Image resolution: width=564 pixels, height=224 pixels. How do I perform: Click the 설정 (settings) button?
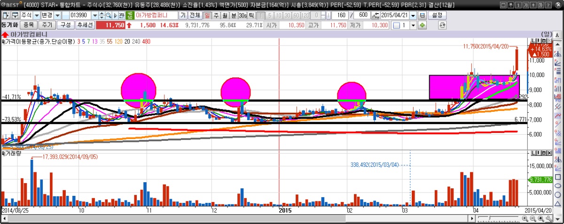pyautogui.click(x=437, y=15)
